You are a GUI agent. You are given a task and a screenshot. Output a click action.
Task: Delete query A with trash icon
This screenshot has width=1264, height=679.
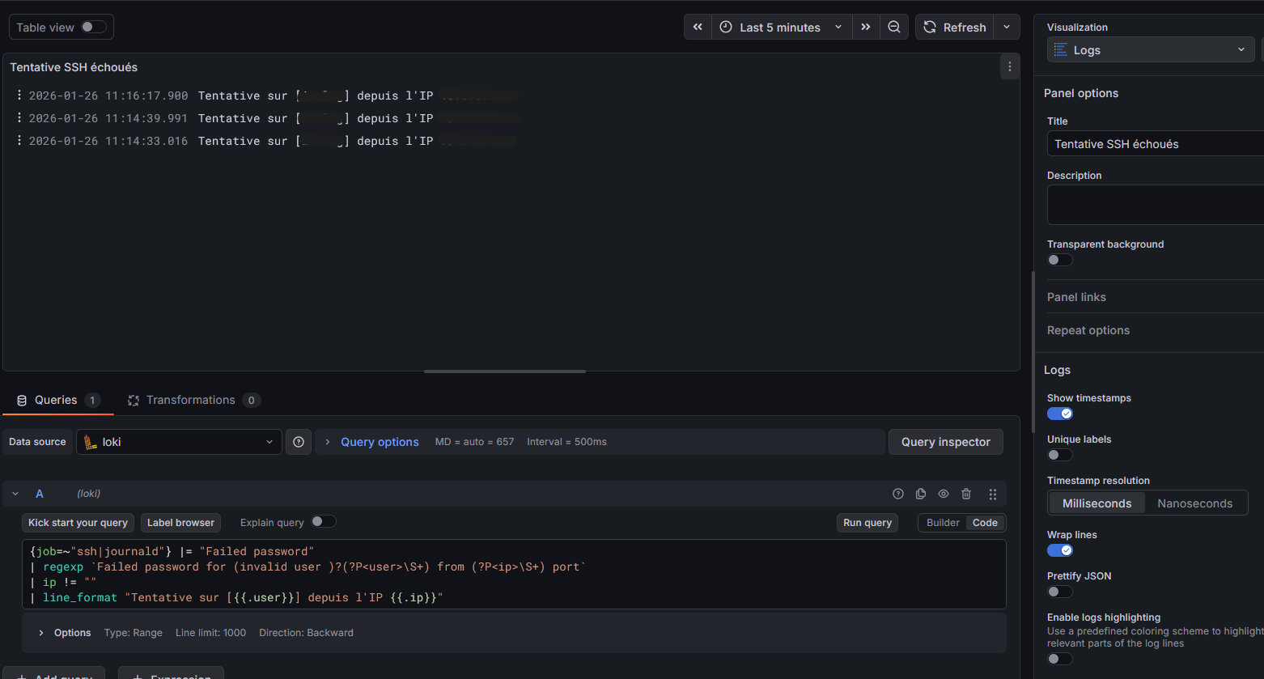[x=965, y=494]
